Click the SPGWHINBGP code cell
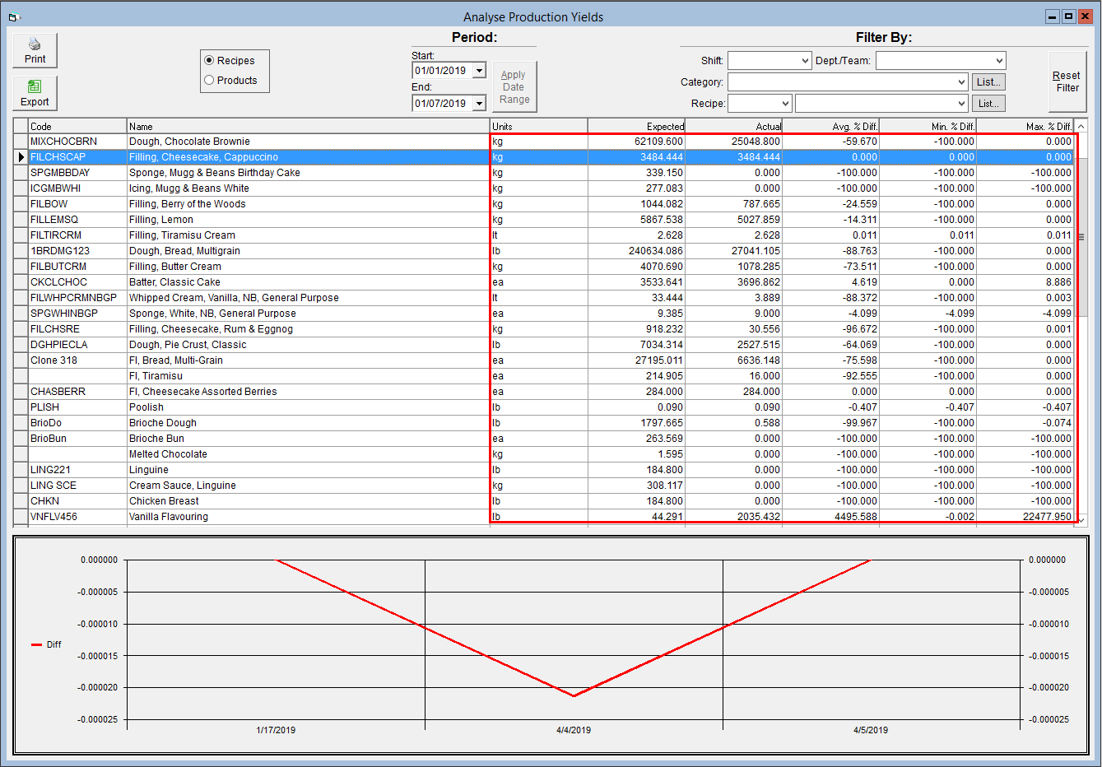This screenshot has width=1102, height=767. click(x=77, y=314)
